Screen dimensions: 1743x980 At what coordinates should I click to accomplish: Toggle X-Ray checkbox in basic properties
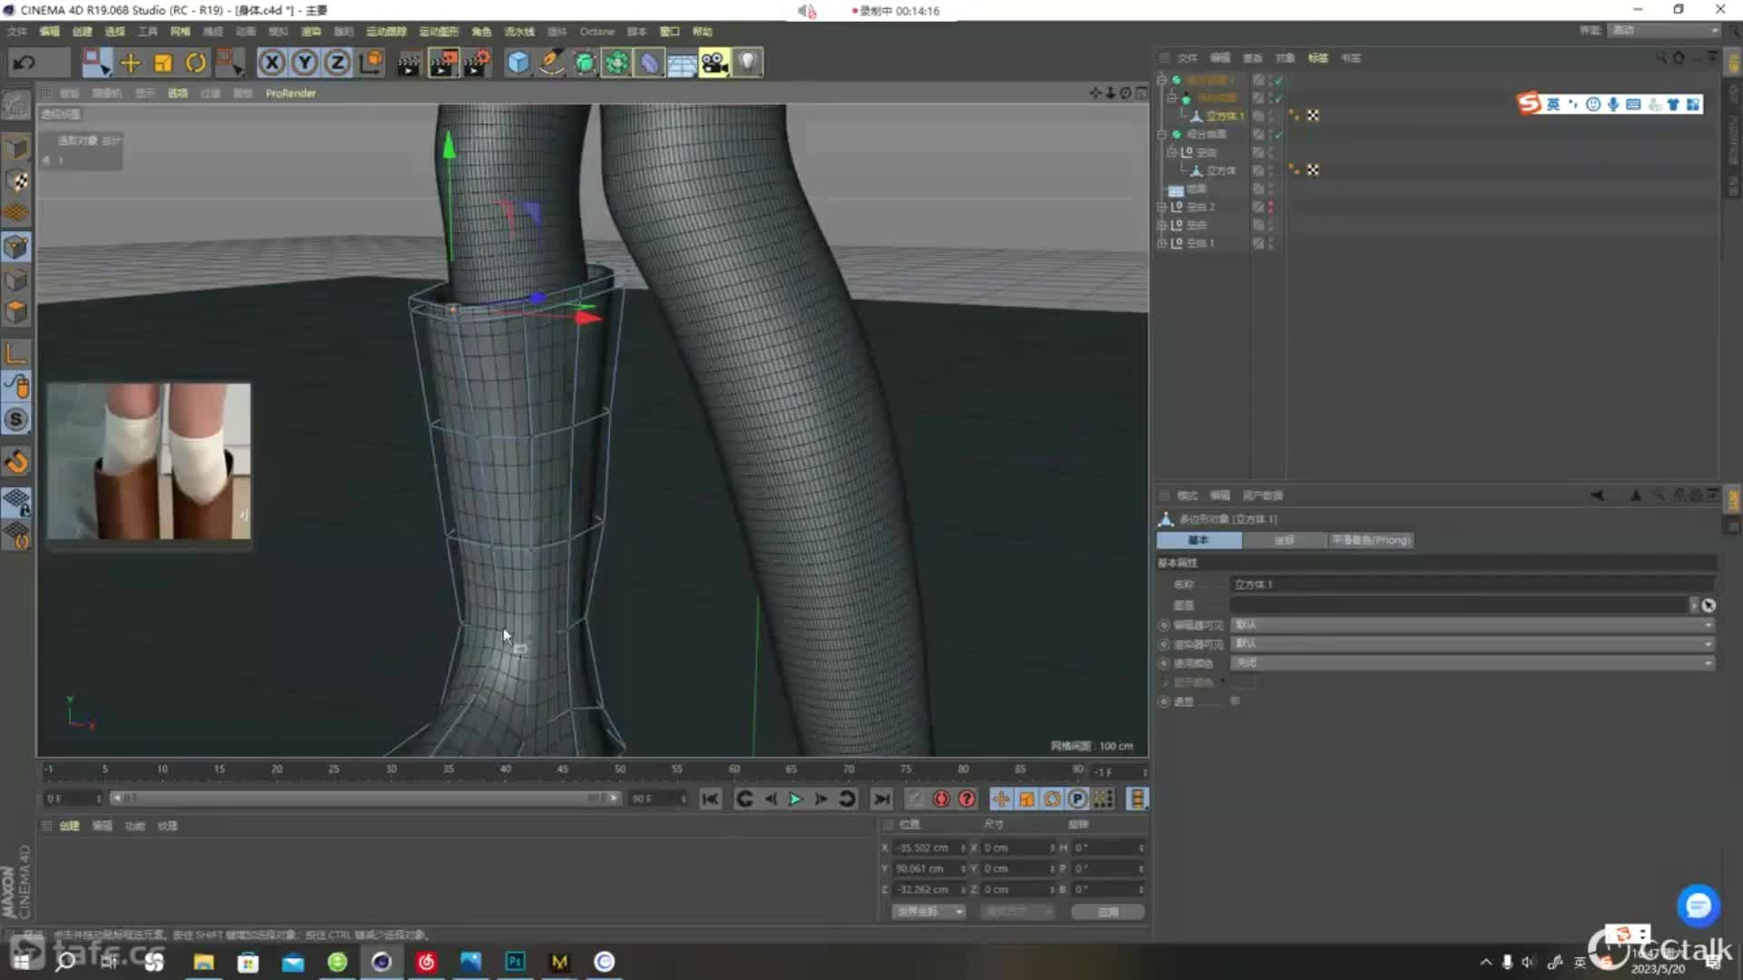(x=1235, y=701)
